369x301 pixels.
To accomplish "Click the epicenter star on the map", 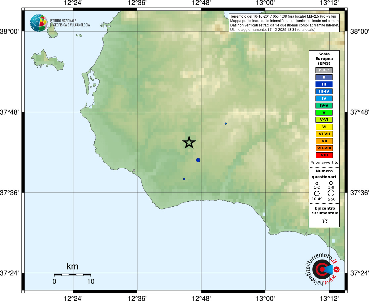I will tap(189, 142).
